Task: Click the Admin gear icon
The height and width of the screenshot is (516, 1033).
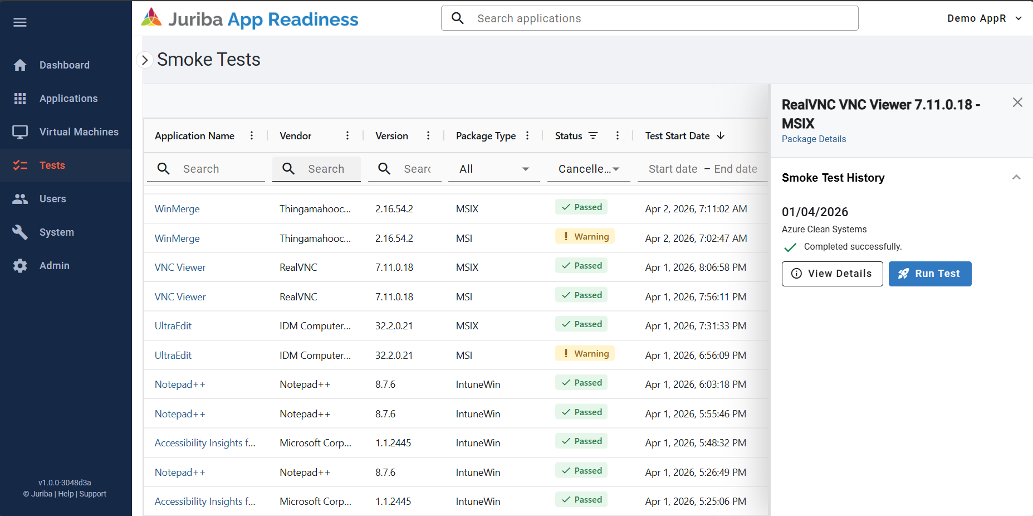Action: pos(20,266)
